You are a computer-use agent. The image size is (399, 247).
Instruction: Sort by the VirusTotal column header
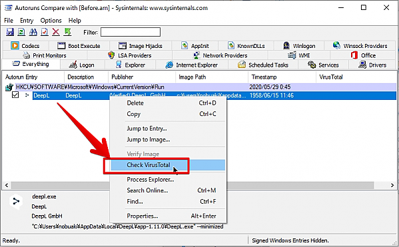(x=356, y=77)
